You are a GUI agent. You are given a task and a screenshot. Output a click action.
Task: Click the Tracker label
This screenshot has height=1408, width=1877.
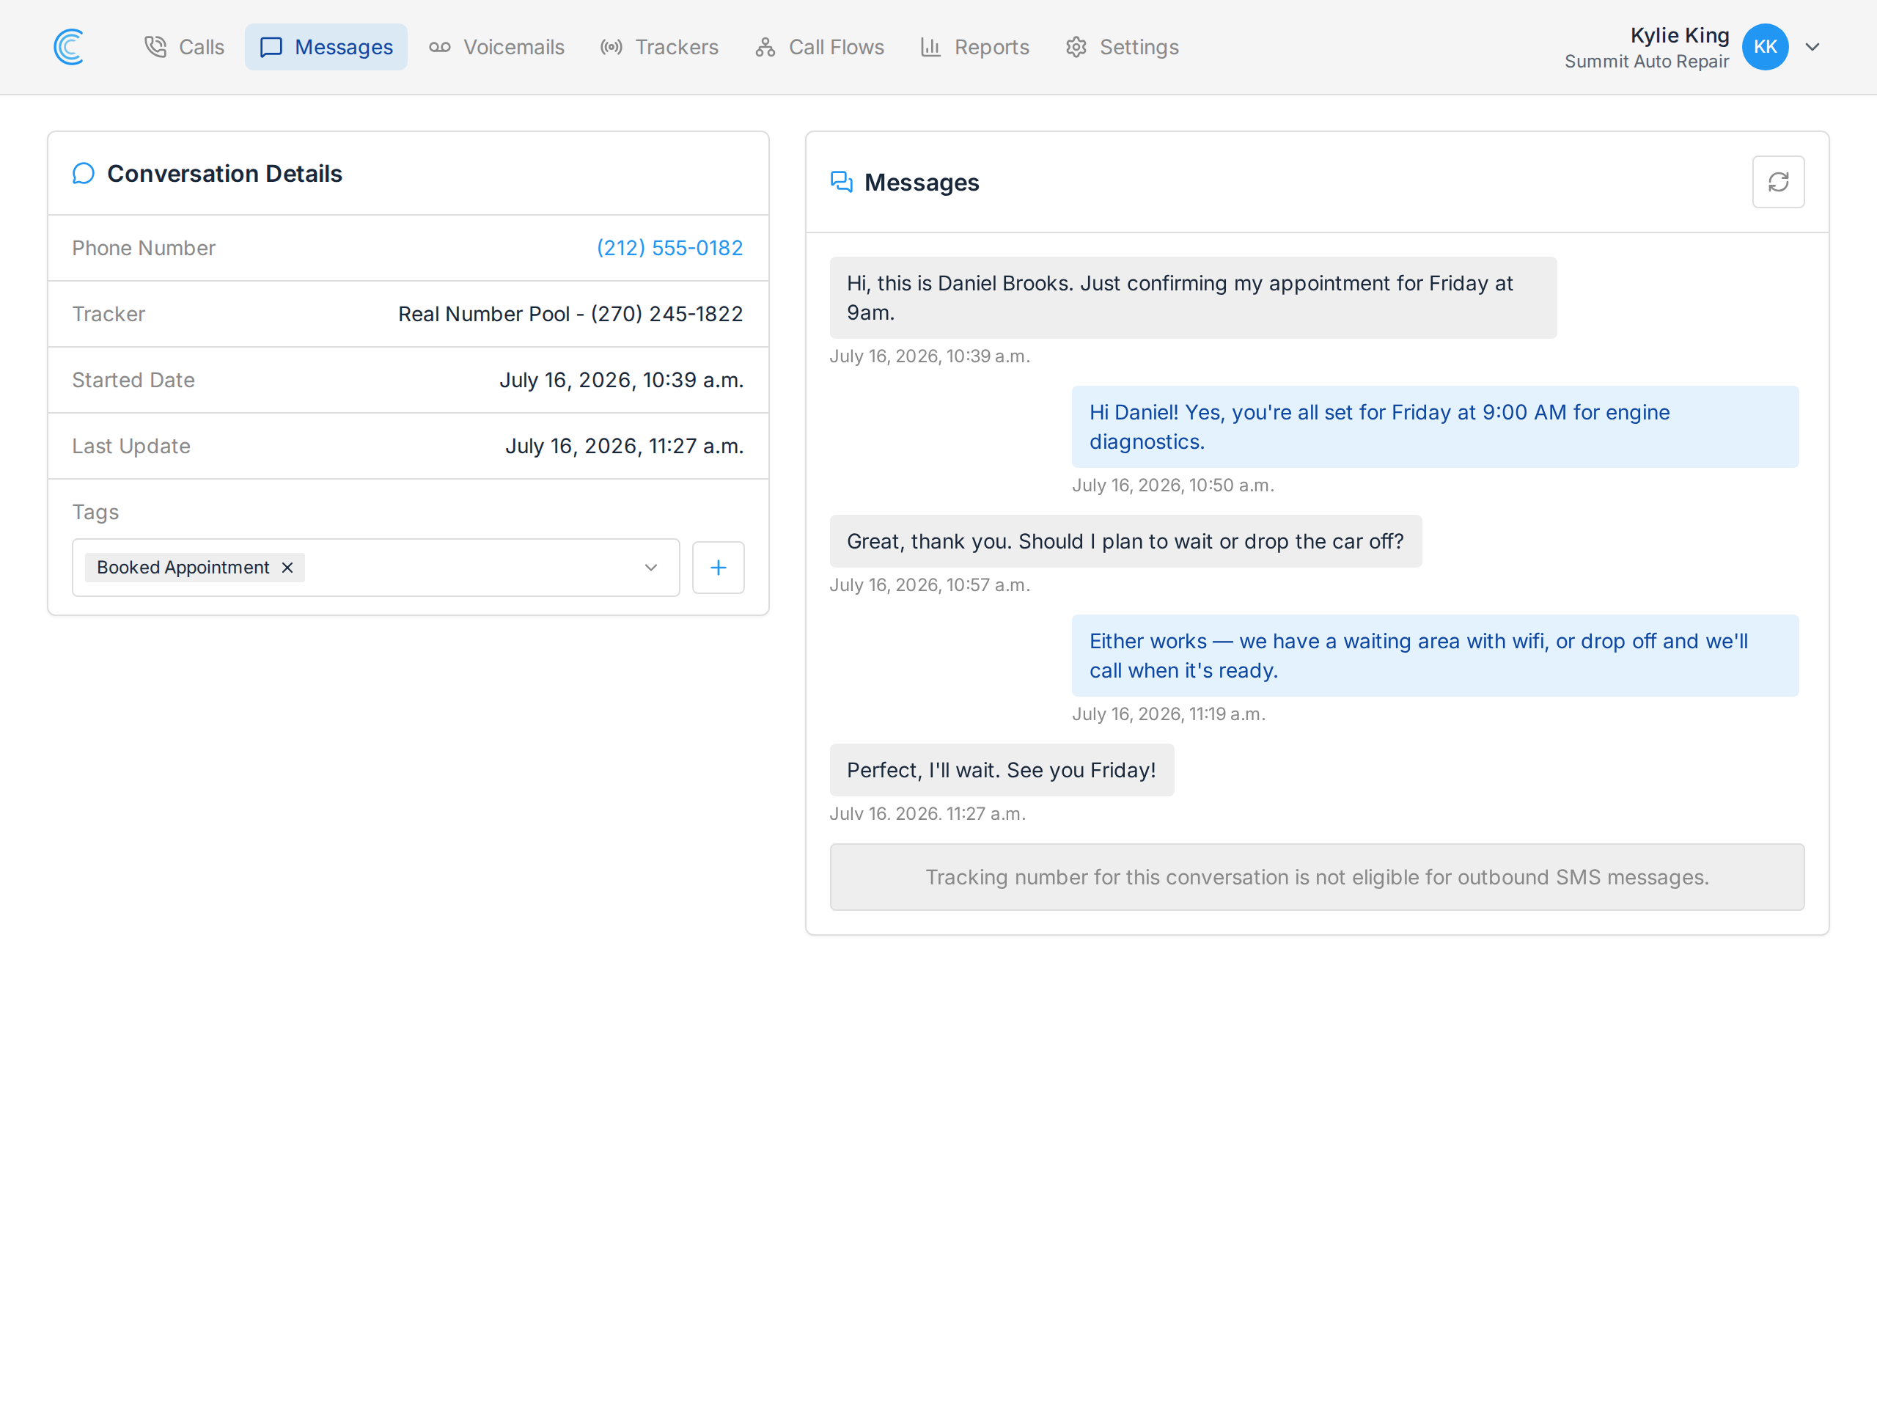pos(109,314)
